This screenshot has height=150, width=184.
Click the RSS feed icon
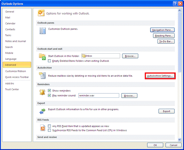[x=43, y=128]
